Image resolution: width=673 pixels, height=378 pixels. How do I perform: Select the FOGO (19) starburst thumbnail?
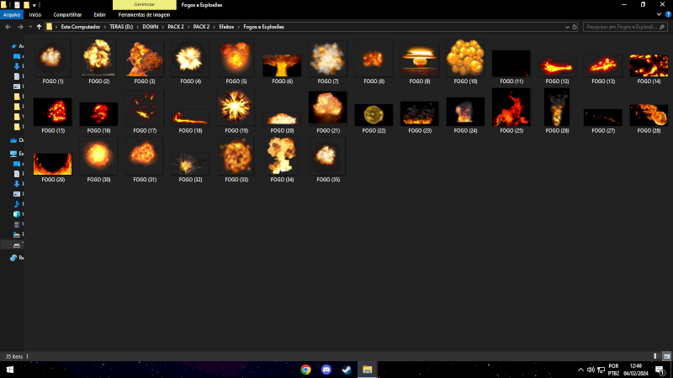236,108
